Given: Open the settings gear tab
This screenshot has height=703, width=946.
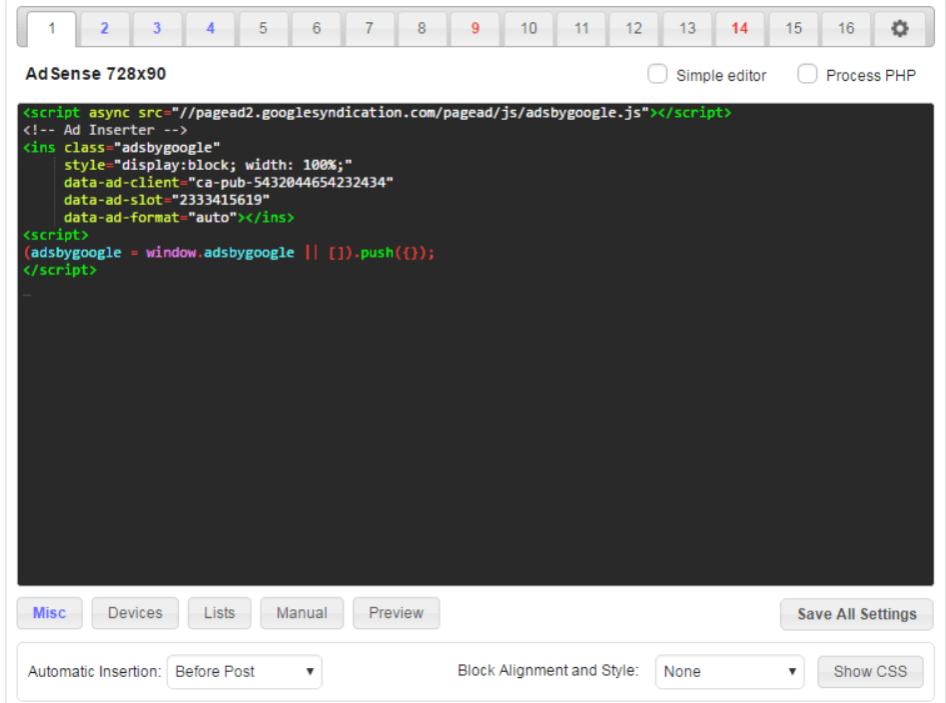Looking at the screenshot, I should 899,28.
